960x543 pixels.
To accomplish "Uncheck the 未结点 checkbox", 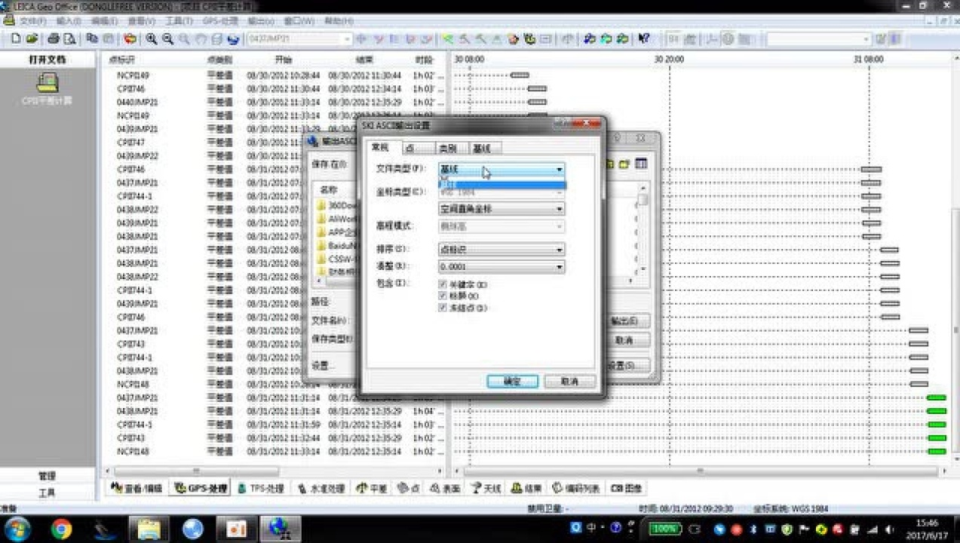I will click(443, 308).
